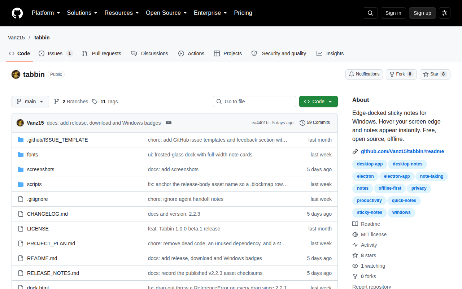Open the scripts folder
This screenshot has width=462, height=289.
pos(34,184)
